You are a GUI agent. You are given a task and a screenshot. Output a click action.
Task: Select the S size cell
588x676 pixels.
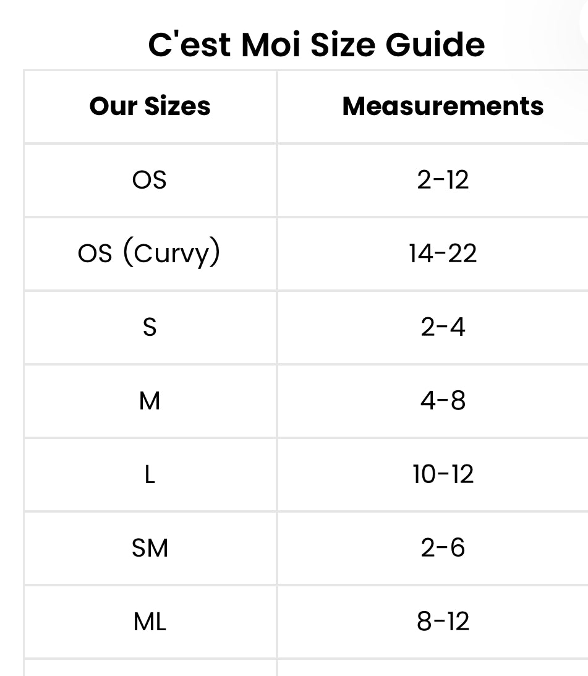point(150,327)
